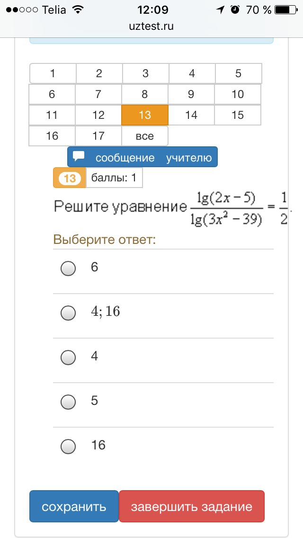Select answer 4
The image size is (303, 538).
tap(68, 357)
